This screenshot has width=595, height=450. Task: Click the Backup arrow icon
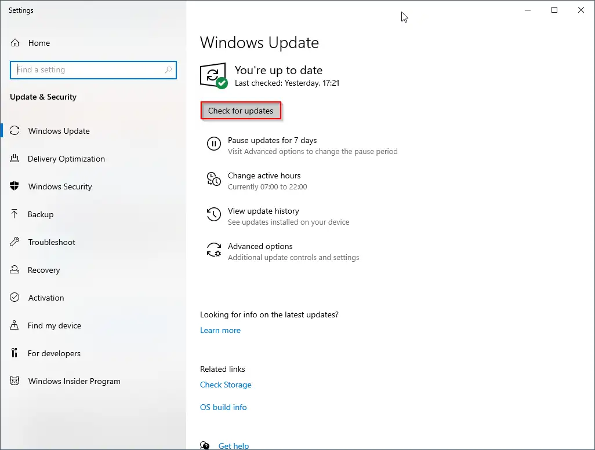click(x=14, y=214)
